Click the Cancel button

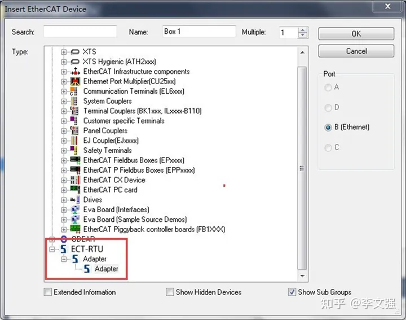pos(356,51)
